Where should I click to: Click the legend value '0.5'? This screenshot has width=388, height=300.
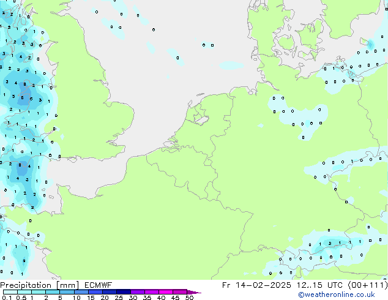21,298
